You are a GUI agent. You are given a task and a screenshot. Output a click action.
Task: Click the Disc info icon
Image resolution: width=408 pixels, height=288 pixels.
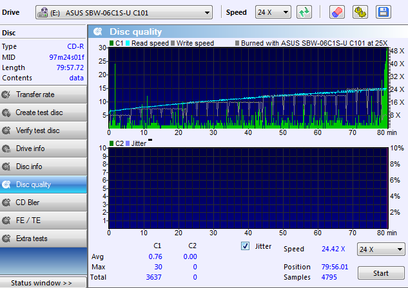click(6, 166)
